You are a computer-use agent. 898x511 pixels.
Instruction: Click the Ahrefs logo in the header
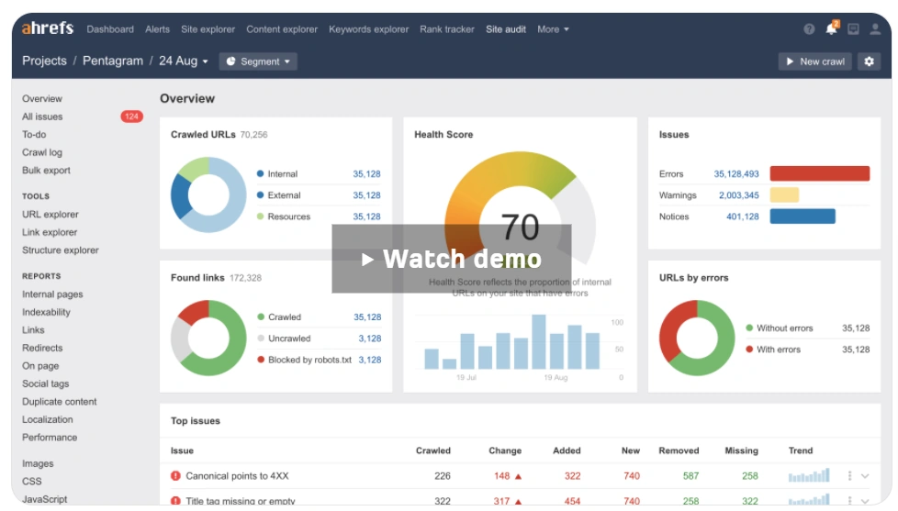click(x=50, y=29)
